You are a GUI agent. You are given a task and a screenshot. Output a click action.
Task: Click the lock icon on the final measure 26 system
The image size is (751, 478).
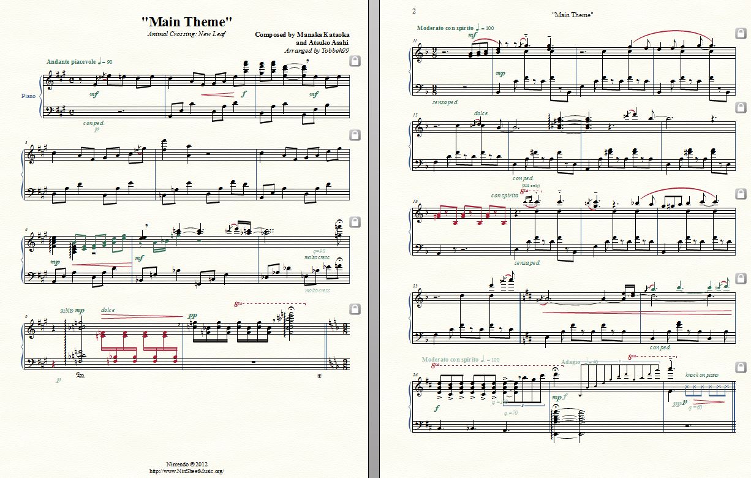[740, 367]
